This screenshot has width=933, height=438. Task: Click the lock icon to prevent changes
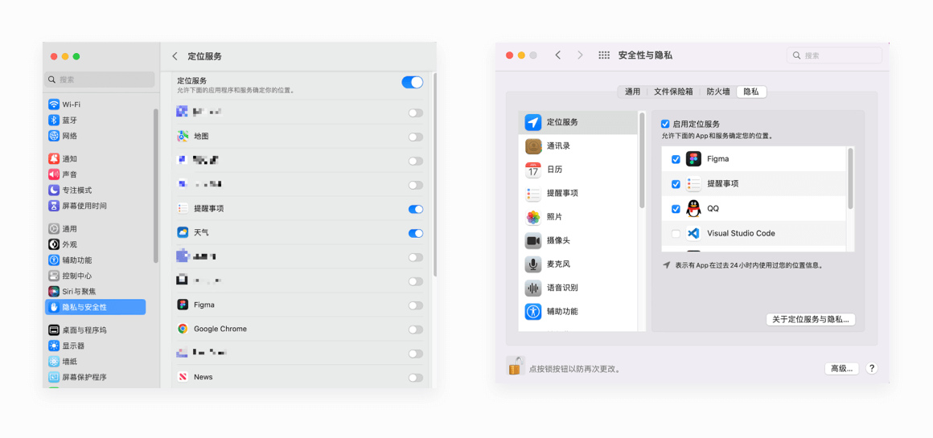[x=515, y=366]
